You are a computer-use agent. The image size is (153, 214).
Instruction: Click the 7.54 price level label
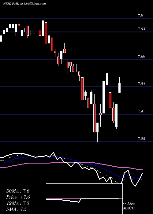141,84
